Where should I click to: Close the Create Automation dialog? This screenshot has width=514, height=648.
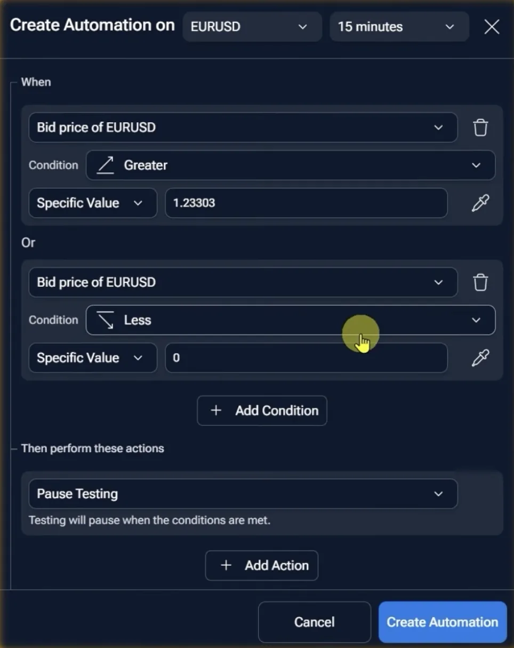492,27
